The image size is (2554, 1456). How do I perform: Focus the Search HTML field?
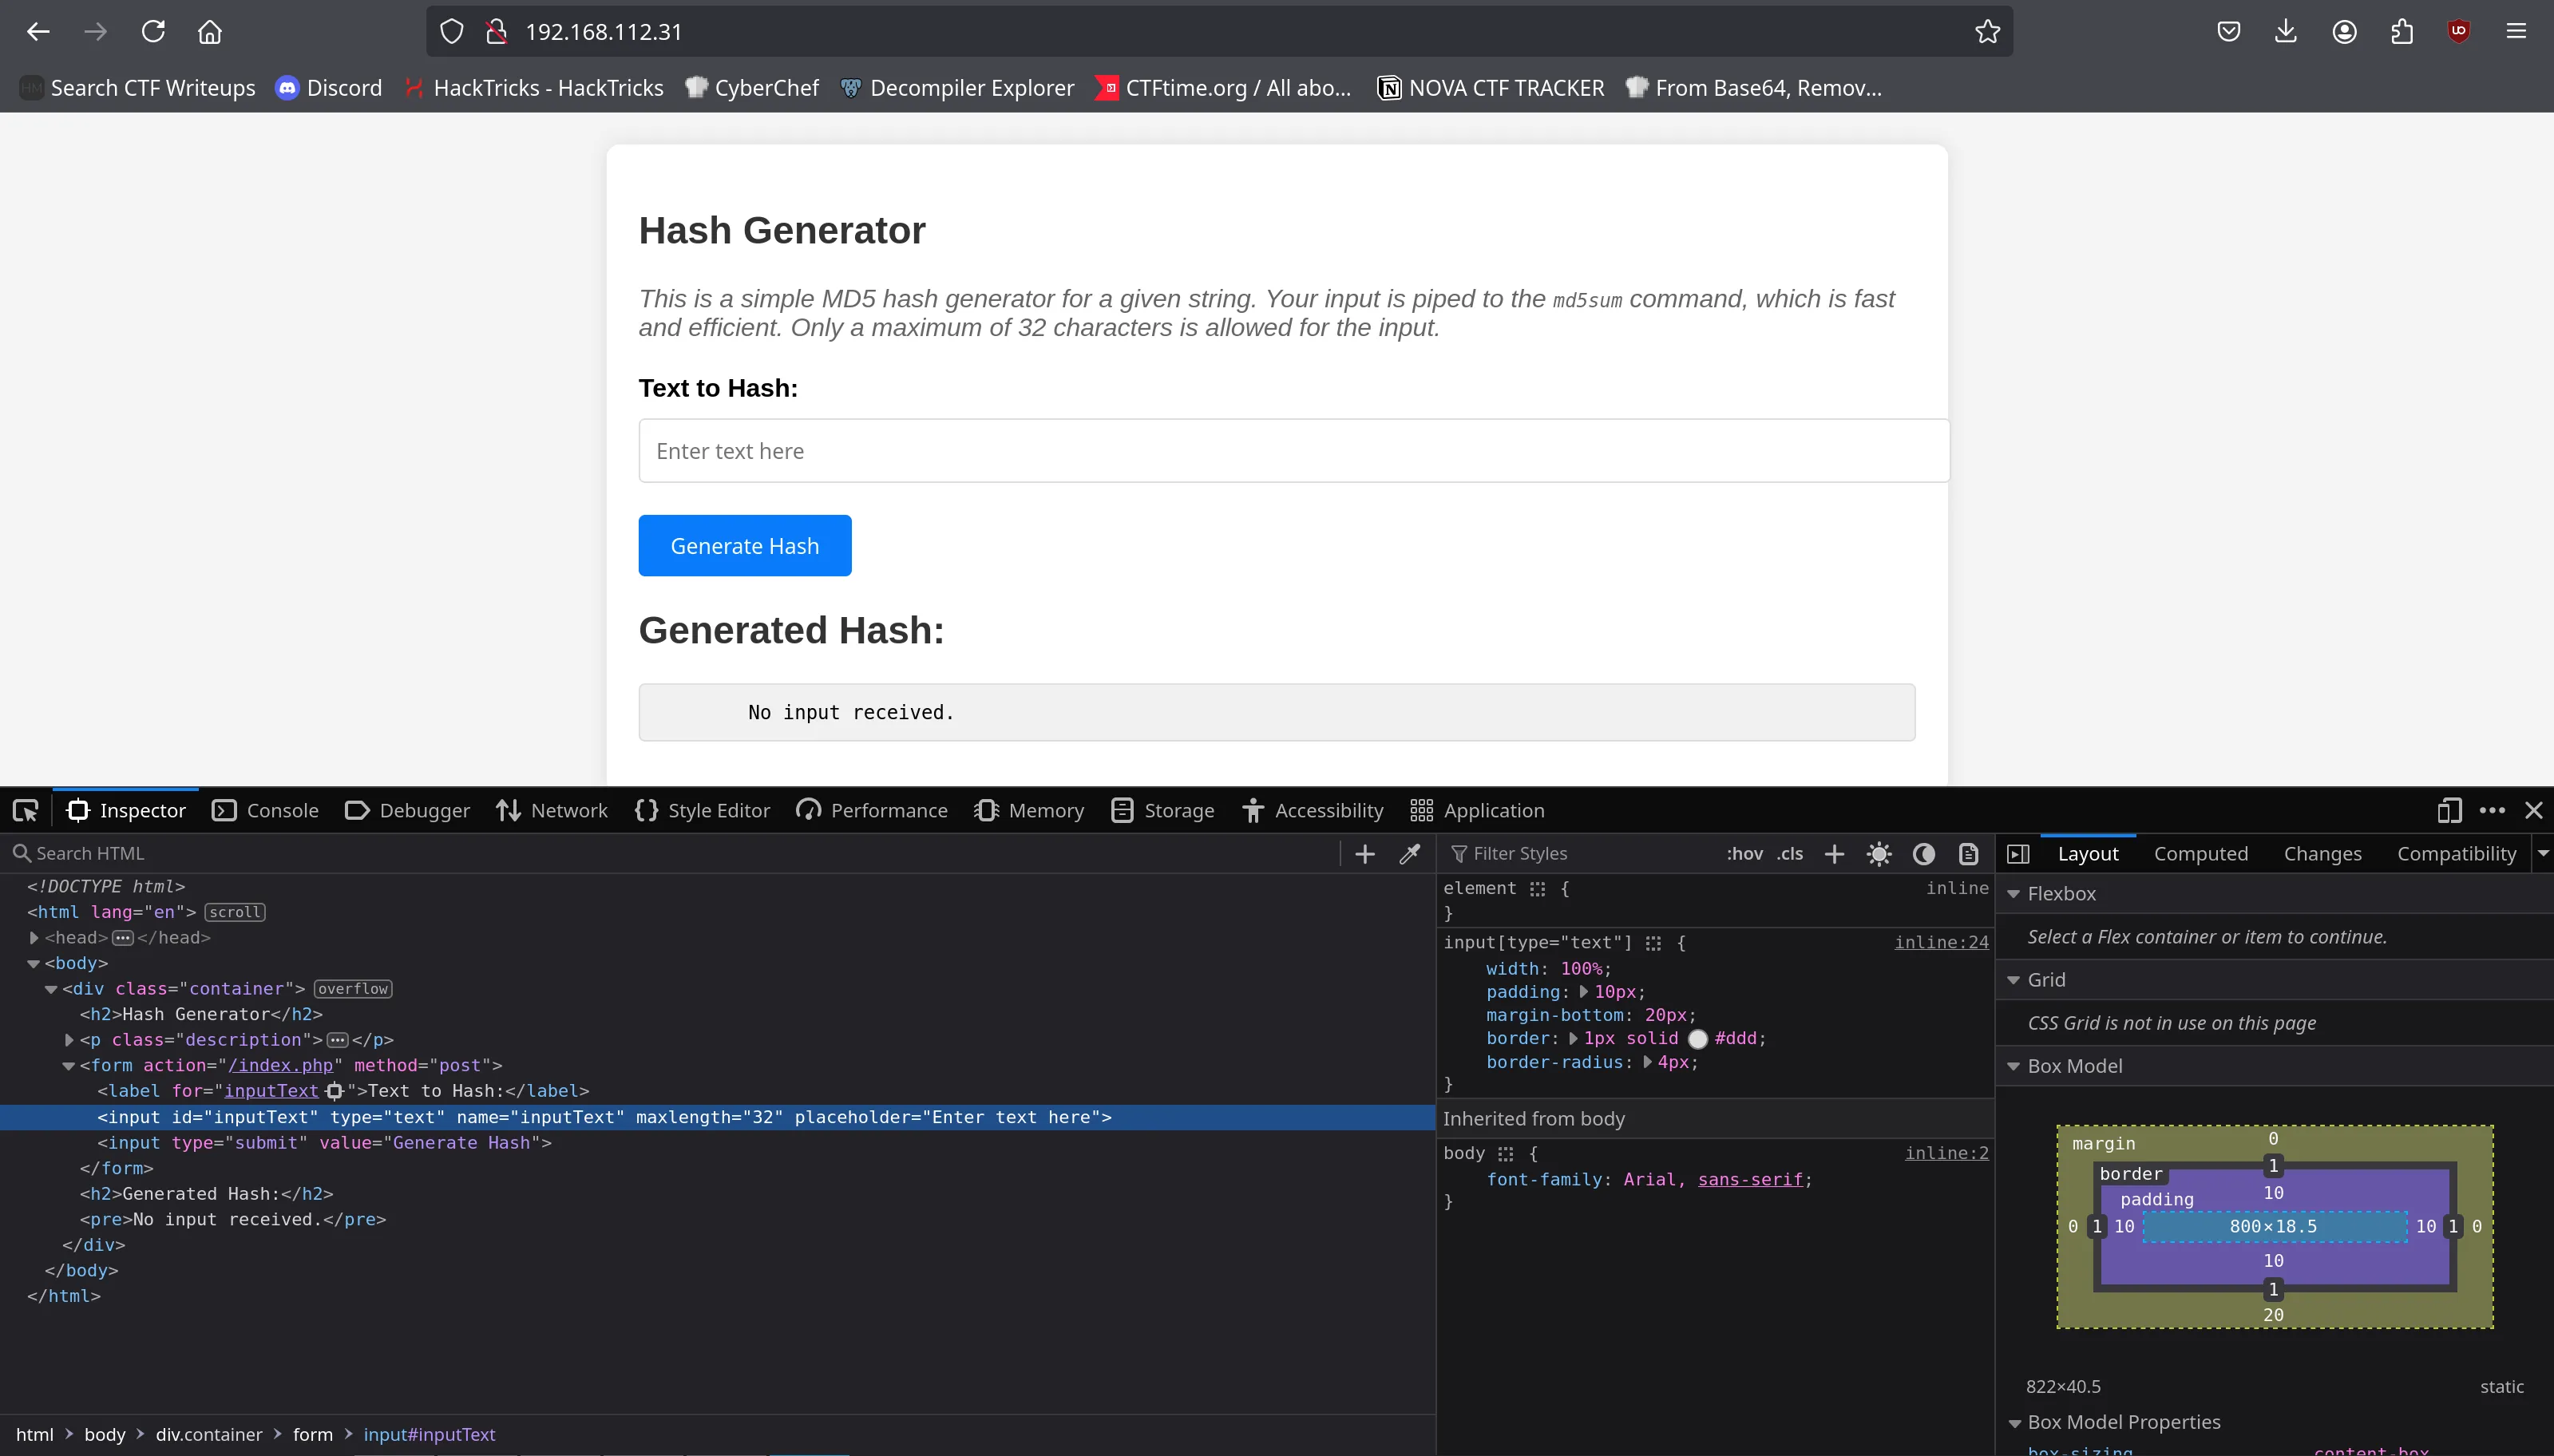670,853
